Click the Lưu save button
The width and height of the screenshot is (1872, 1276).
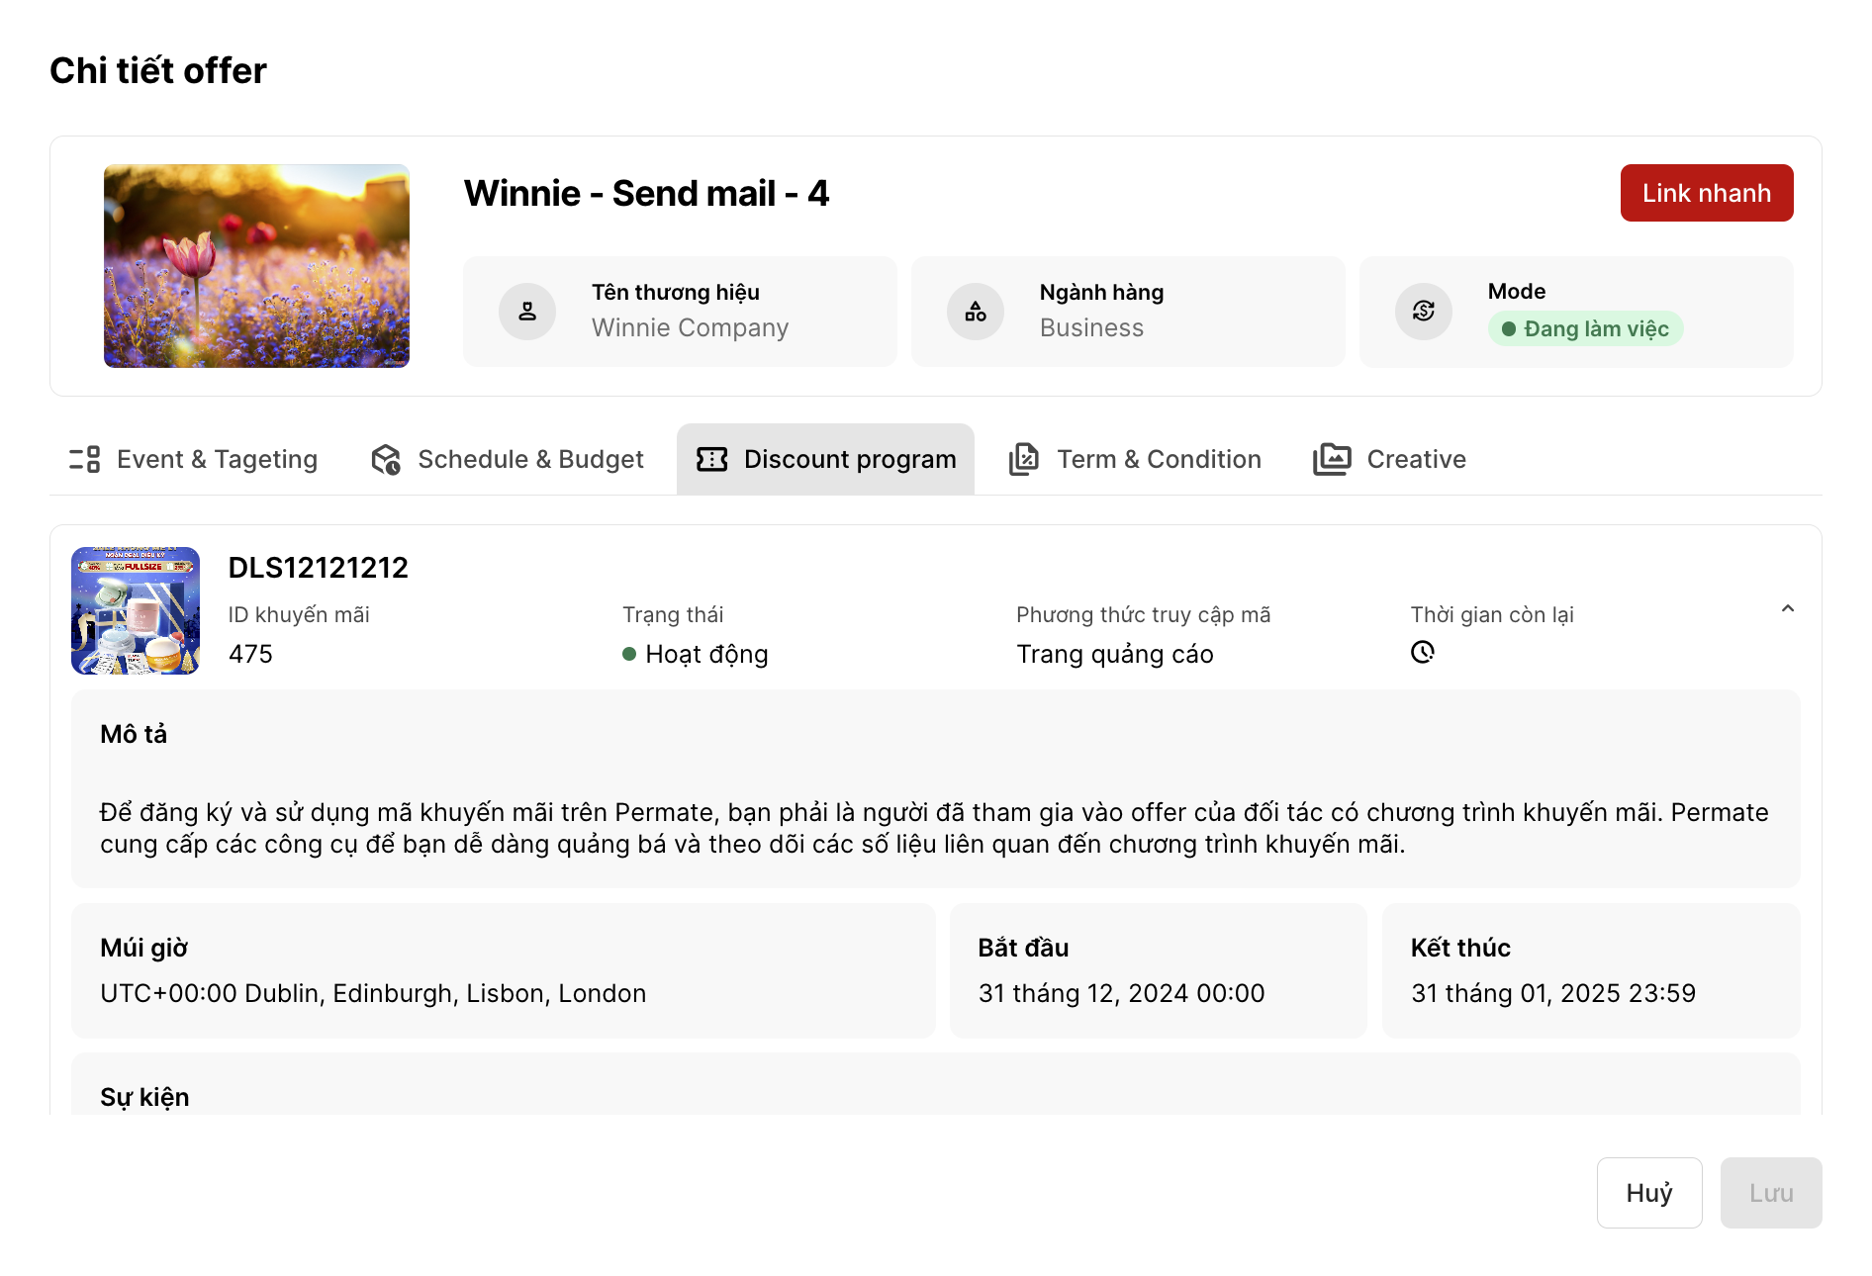[x=1771, y=1193]
